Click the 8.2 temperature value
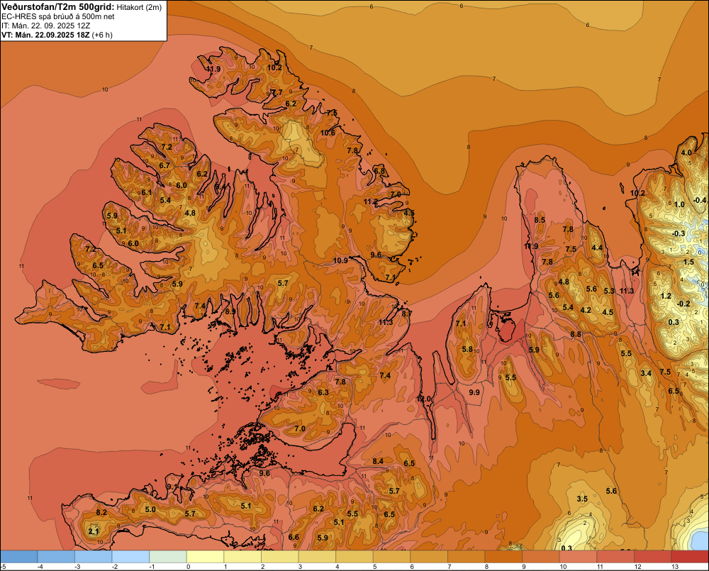This screenshot has height=571, width=709. [101, 512]
